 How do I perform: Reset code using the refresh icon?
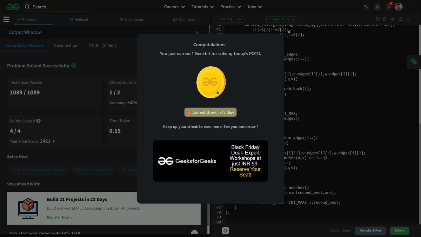coord(400,19)
